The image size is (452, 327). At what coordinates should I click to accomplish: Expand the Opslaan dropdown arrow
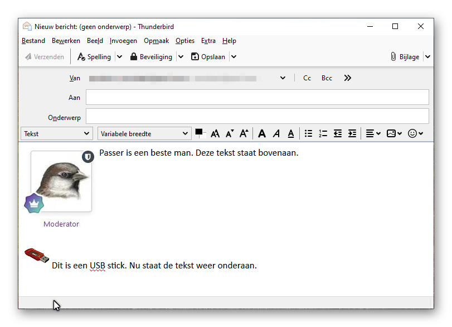coord(234,57)
